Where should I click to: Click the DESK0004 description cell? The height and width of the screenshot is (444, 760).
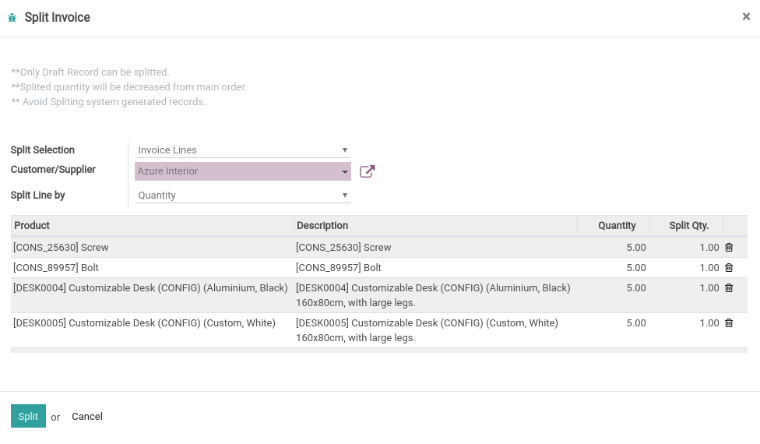click(x=435, y=295)
